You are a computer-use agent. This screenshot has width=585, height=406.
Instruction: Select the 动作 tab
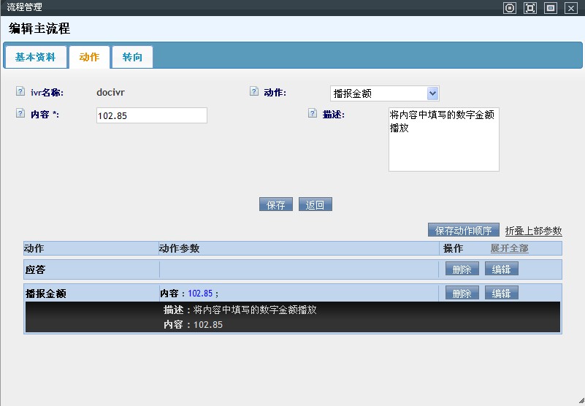coord(89,57)
